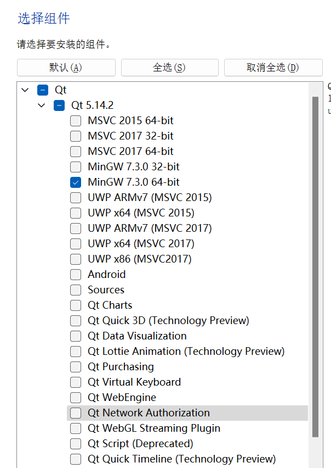Select the Qt Quick 3D label text
The width and height of the screenshot is (331, 468).
[168, 321]
